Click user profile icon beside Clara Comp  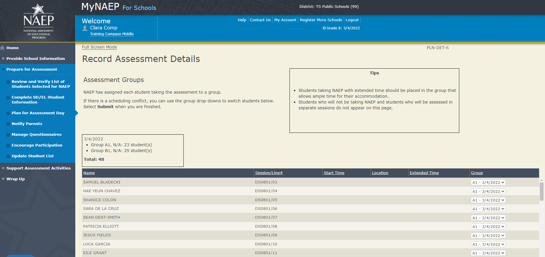pos(85,28)
